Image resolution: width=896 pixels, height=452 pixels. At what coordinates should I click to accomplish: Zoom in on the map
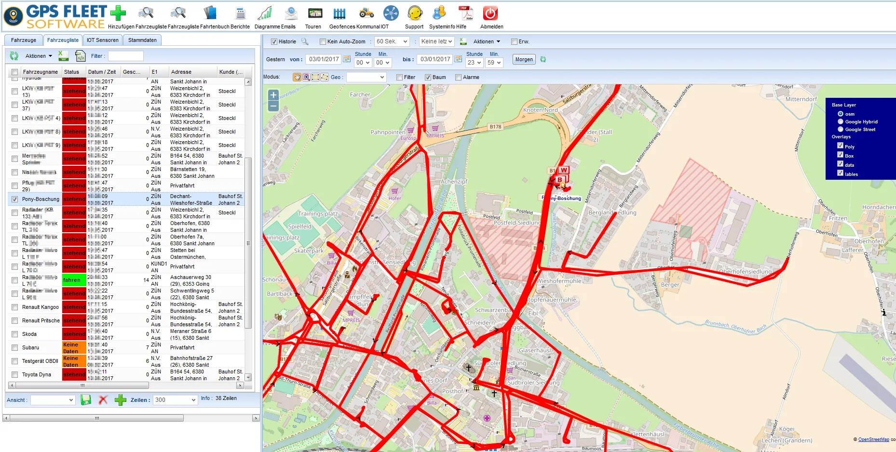click(273, 95)
